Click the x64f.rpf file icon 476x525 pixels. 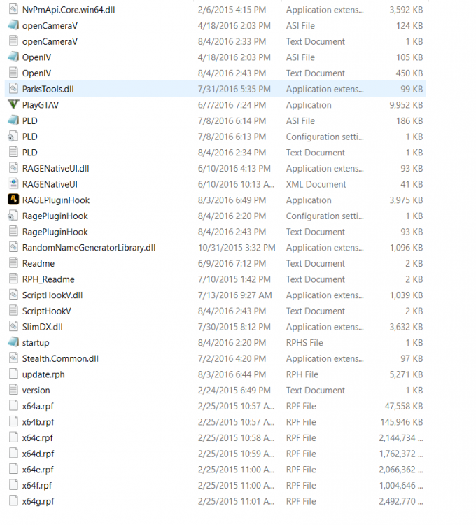(13, 485)
